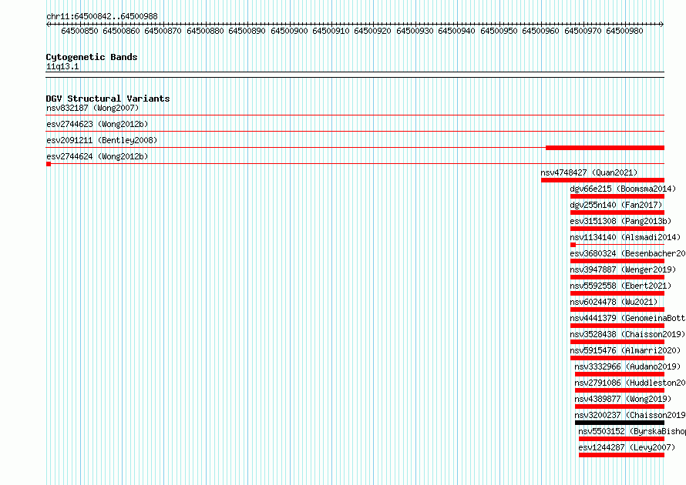Click the nsv832187 (Wong2007) variant label

click(x=92, y=108)
